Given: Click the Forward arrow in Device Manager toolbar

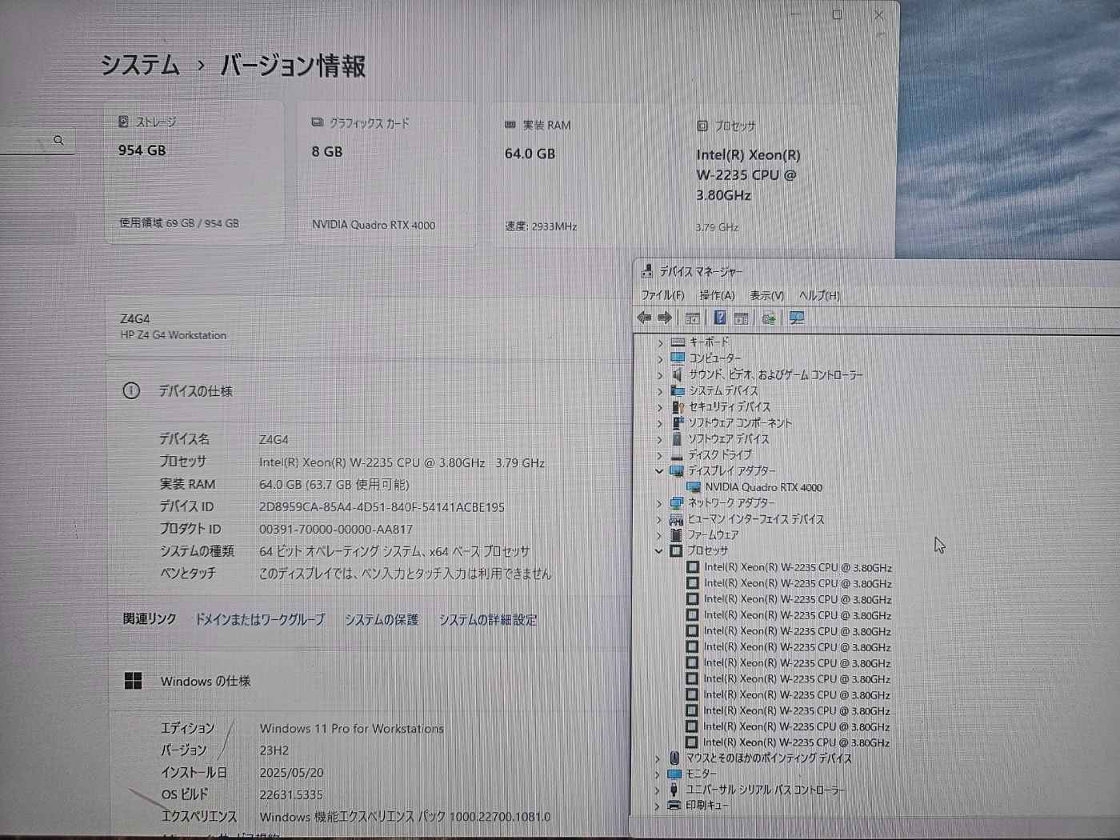Looking at the screenshot, I should 665,318.
